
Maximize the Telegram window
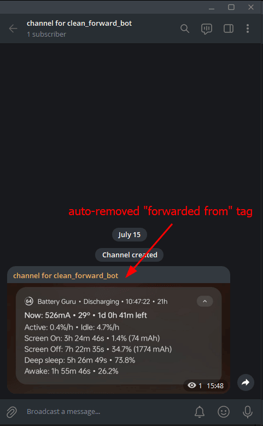click(231, 7)
